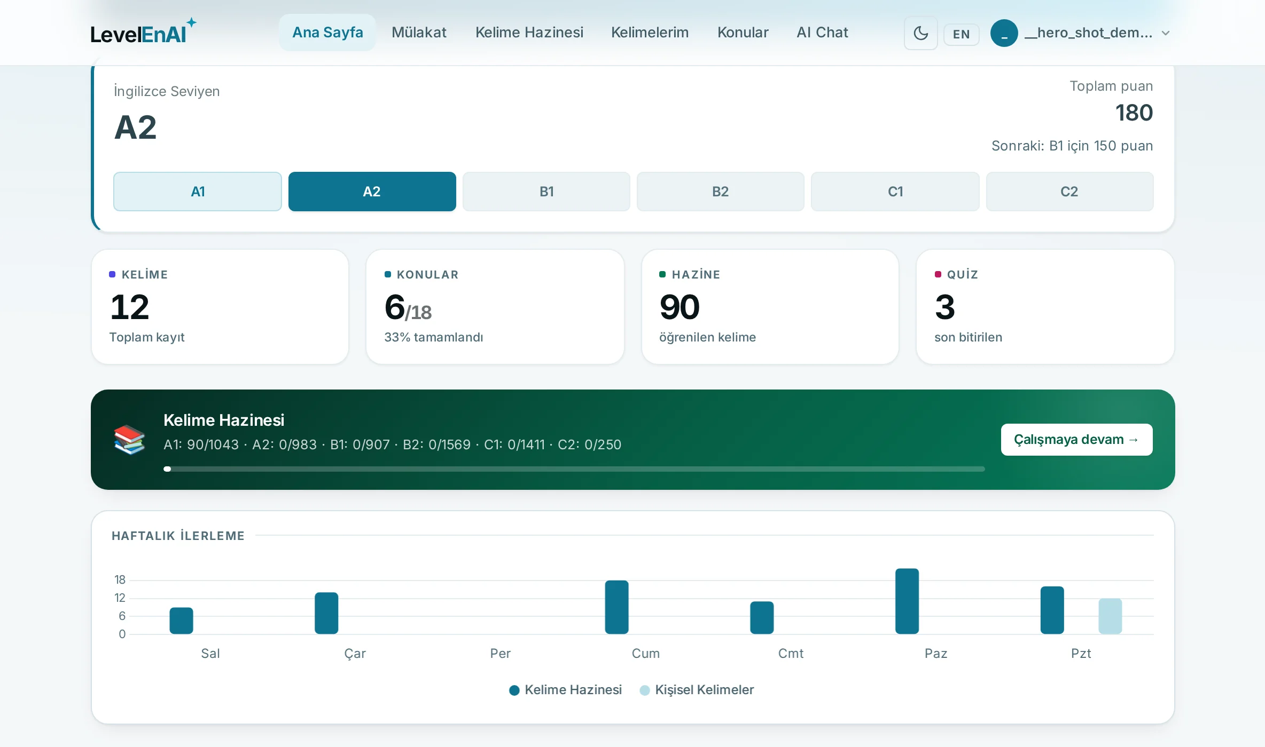This screenshot has height=747, width=1265.
Task: Open the user account dropdown chevron
Action: [1166, 33]
